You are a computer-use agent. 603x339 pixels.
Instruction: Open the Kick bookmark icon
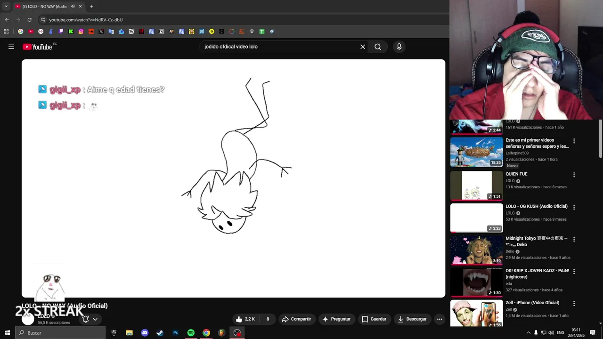(71, 32)
